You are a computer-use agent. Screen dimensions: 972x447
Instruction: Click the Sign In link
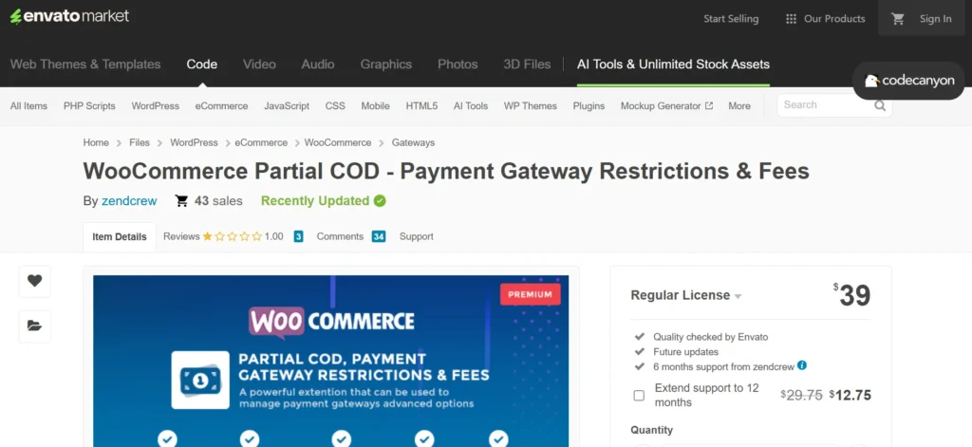point(935,18)
